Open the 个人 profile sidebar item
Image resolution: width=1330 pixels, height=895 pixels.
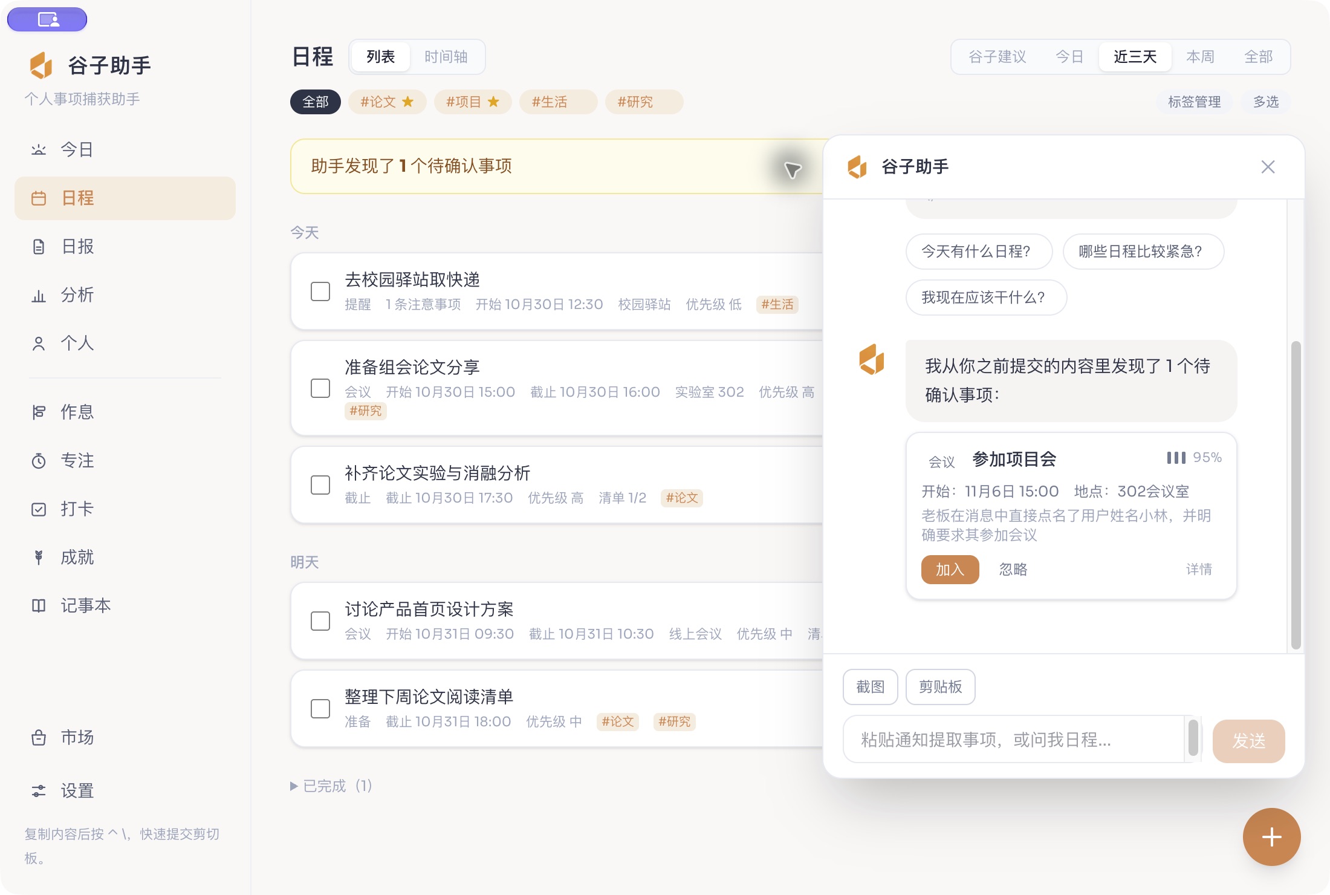click(125, 343)
